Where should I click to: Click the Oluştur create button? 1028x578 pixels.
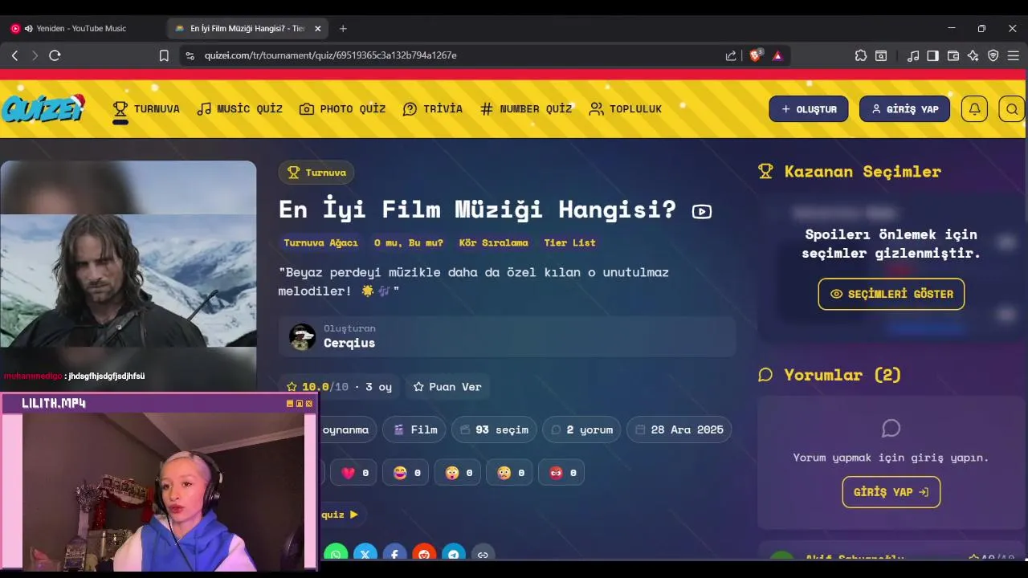[809, 109]
